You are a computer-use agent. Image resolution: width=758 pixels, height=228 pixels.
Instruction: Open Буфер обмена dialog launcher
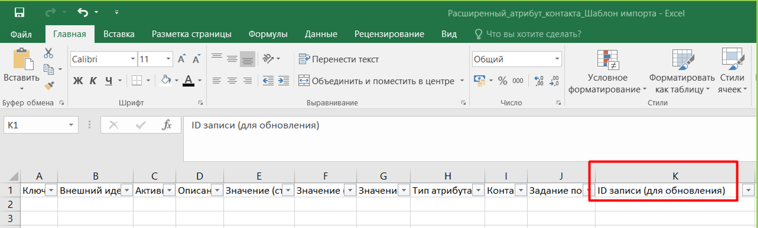(x=61, y=102)
